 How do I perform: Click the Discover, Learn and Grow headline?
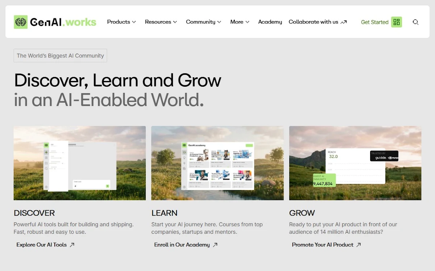(118, 80)
